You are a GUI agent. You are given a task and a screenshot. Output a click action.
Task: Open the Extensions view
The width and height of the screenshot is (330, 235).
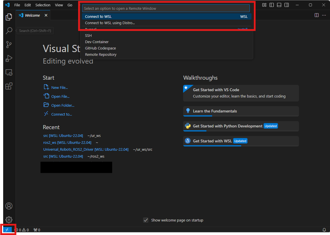9,86
